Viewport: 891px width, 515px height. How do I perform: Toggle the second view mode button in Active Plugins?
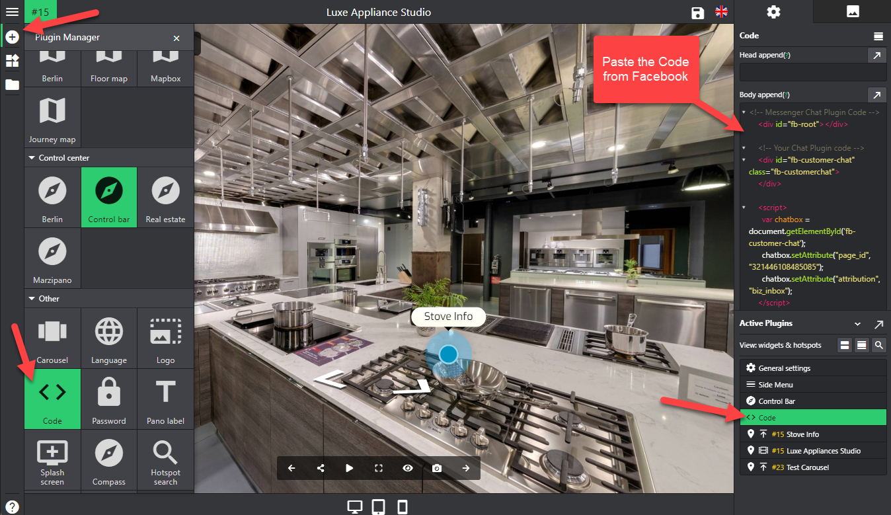[862, 345]
